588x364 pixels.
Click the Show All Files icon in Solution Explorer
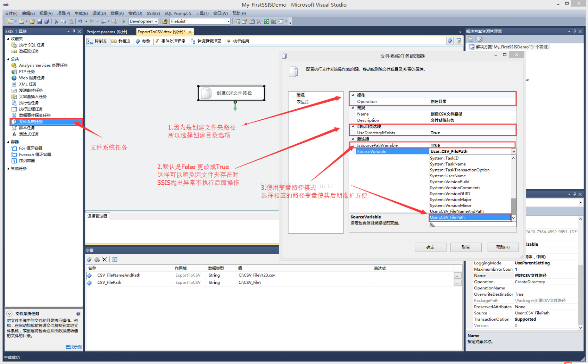[480, 39]
